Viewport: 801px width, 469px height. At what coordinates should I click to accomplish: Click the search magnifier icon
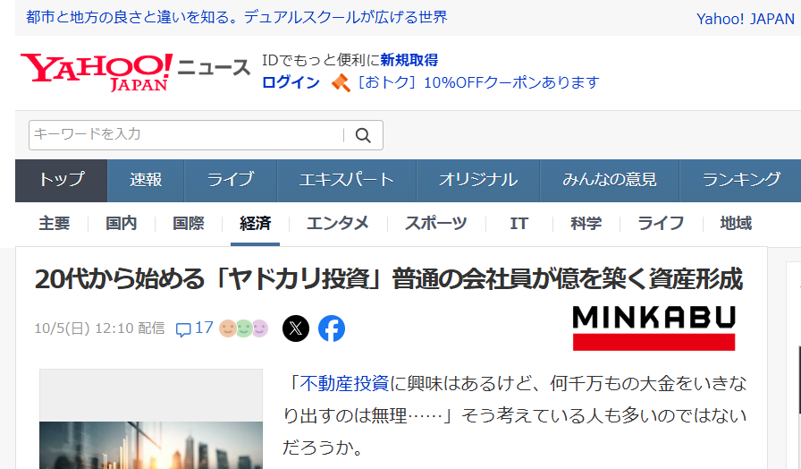click(363, 135)
